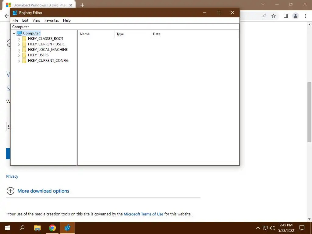The image size is (312, 234).
Task: Click the scrollbar up arrow in Chrome
Action: click(309, 24)
